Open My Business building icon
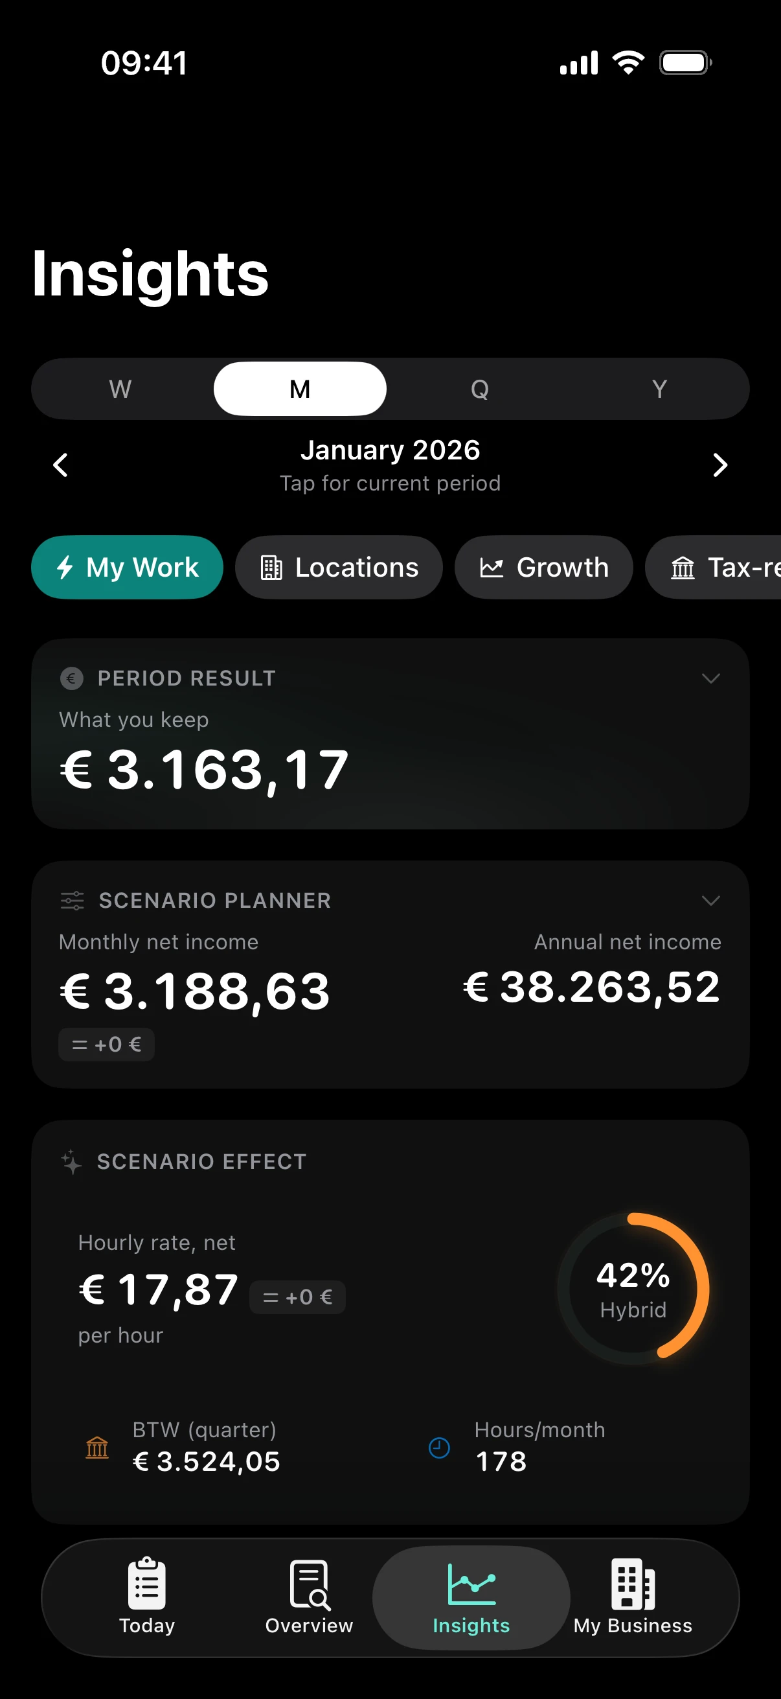781x1699 pixels. (x=632, y=1583)
